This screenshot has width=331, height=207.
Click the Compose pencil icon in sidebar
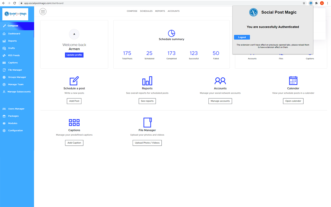(4, 26)
